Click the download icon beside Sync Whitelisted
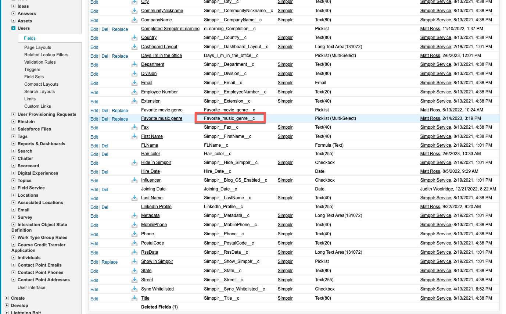 coord(134,289)
